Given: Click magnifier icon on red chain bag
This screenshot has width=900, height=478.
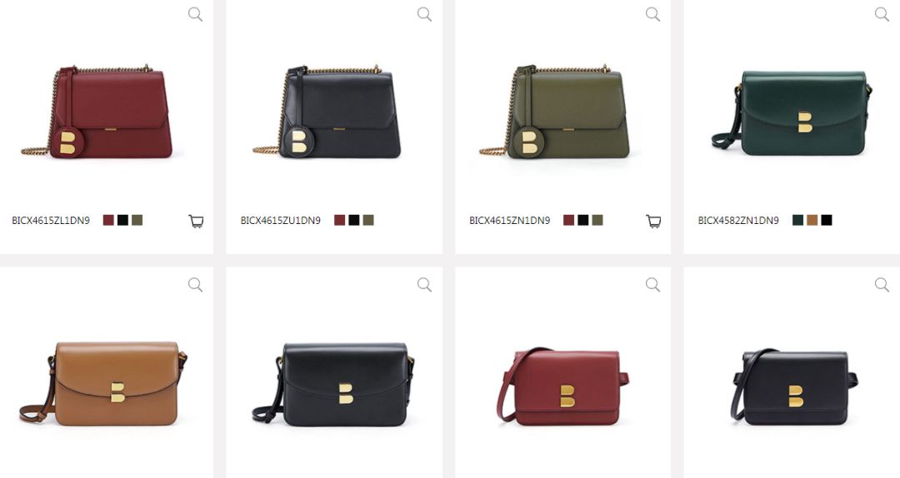Looking at the screenshot, I should point(195,14).
